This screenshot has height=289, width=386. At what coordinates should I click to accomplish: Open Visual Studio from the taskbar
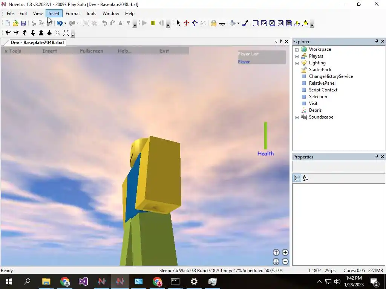pyautogui.click(x=83, y=281)
